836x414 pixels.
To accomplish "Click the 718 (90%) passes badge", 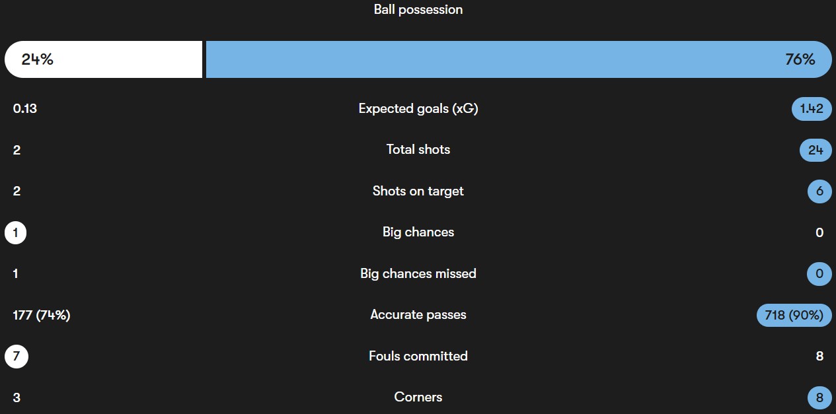I will pyautogui.click(x=794, y=316).
